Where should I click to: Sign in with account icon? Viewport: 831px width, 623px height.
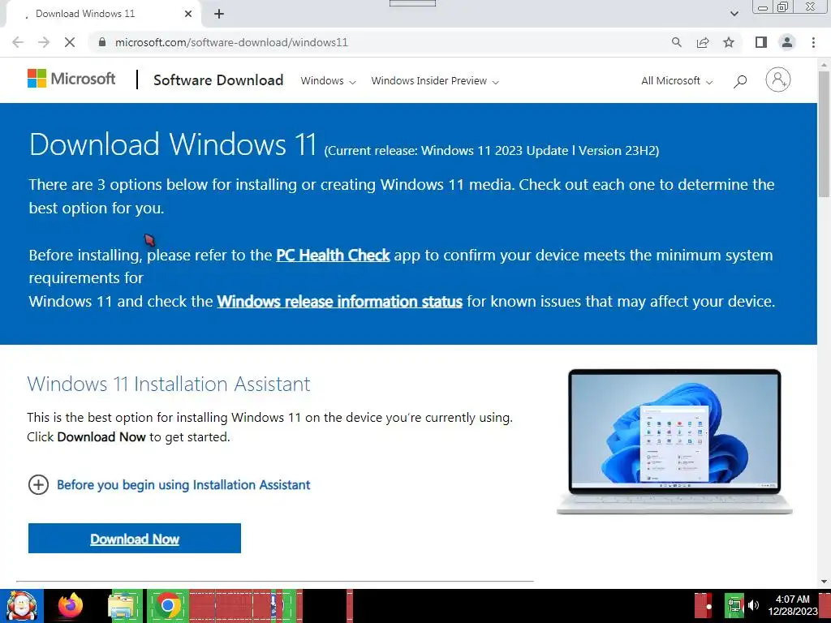click(778, 80)
